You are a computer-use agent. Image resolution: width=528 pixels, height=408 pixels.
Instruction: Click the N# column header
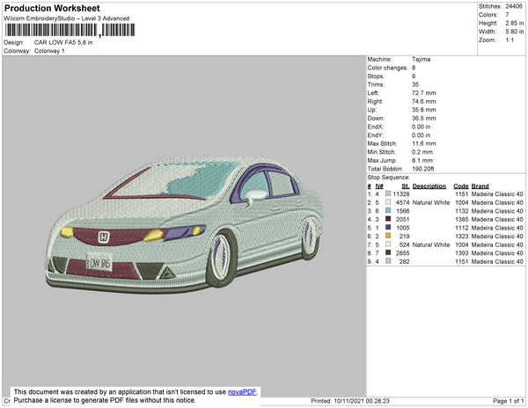point(379,186)
